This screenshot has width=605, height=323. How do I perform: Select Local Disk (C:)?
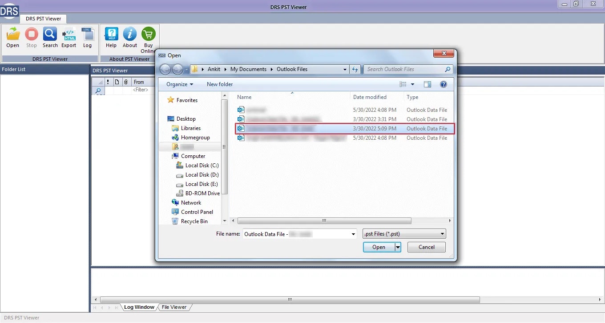click(202, 165)
